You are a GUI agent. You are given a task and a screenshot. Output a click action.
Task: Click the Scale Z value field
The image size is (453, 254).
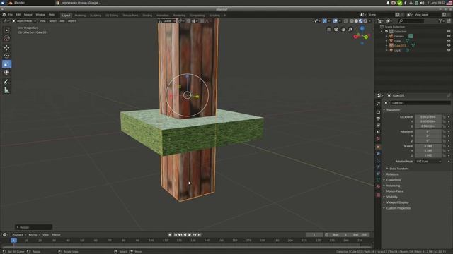(x=428, y=155)
